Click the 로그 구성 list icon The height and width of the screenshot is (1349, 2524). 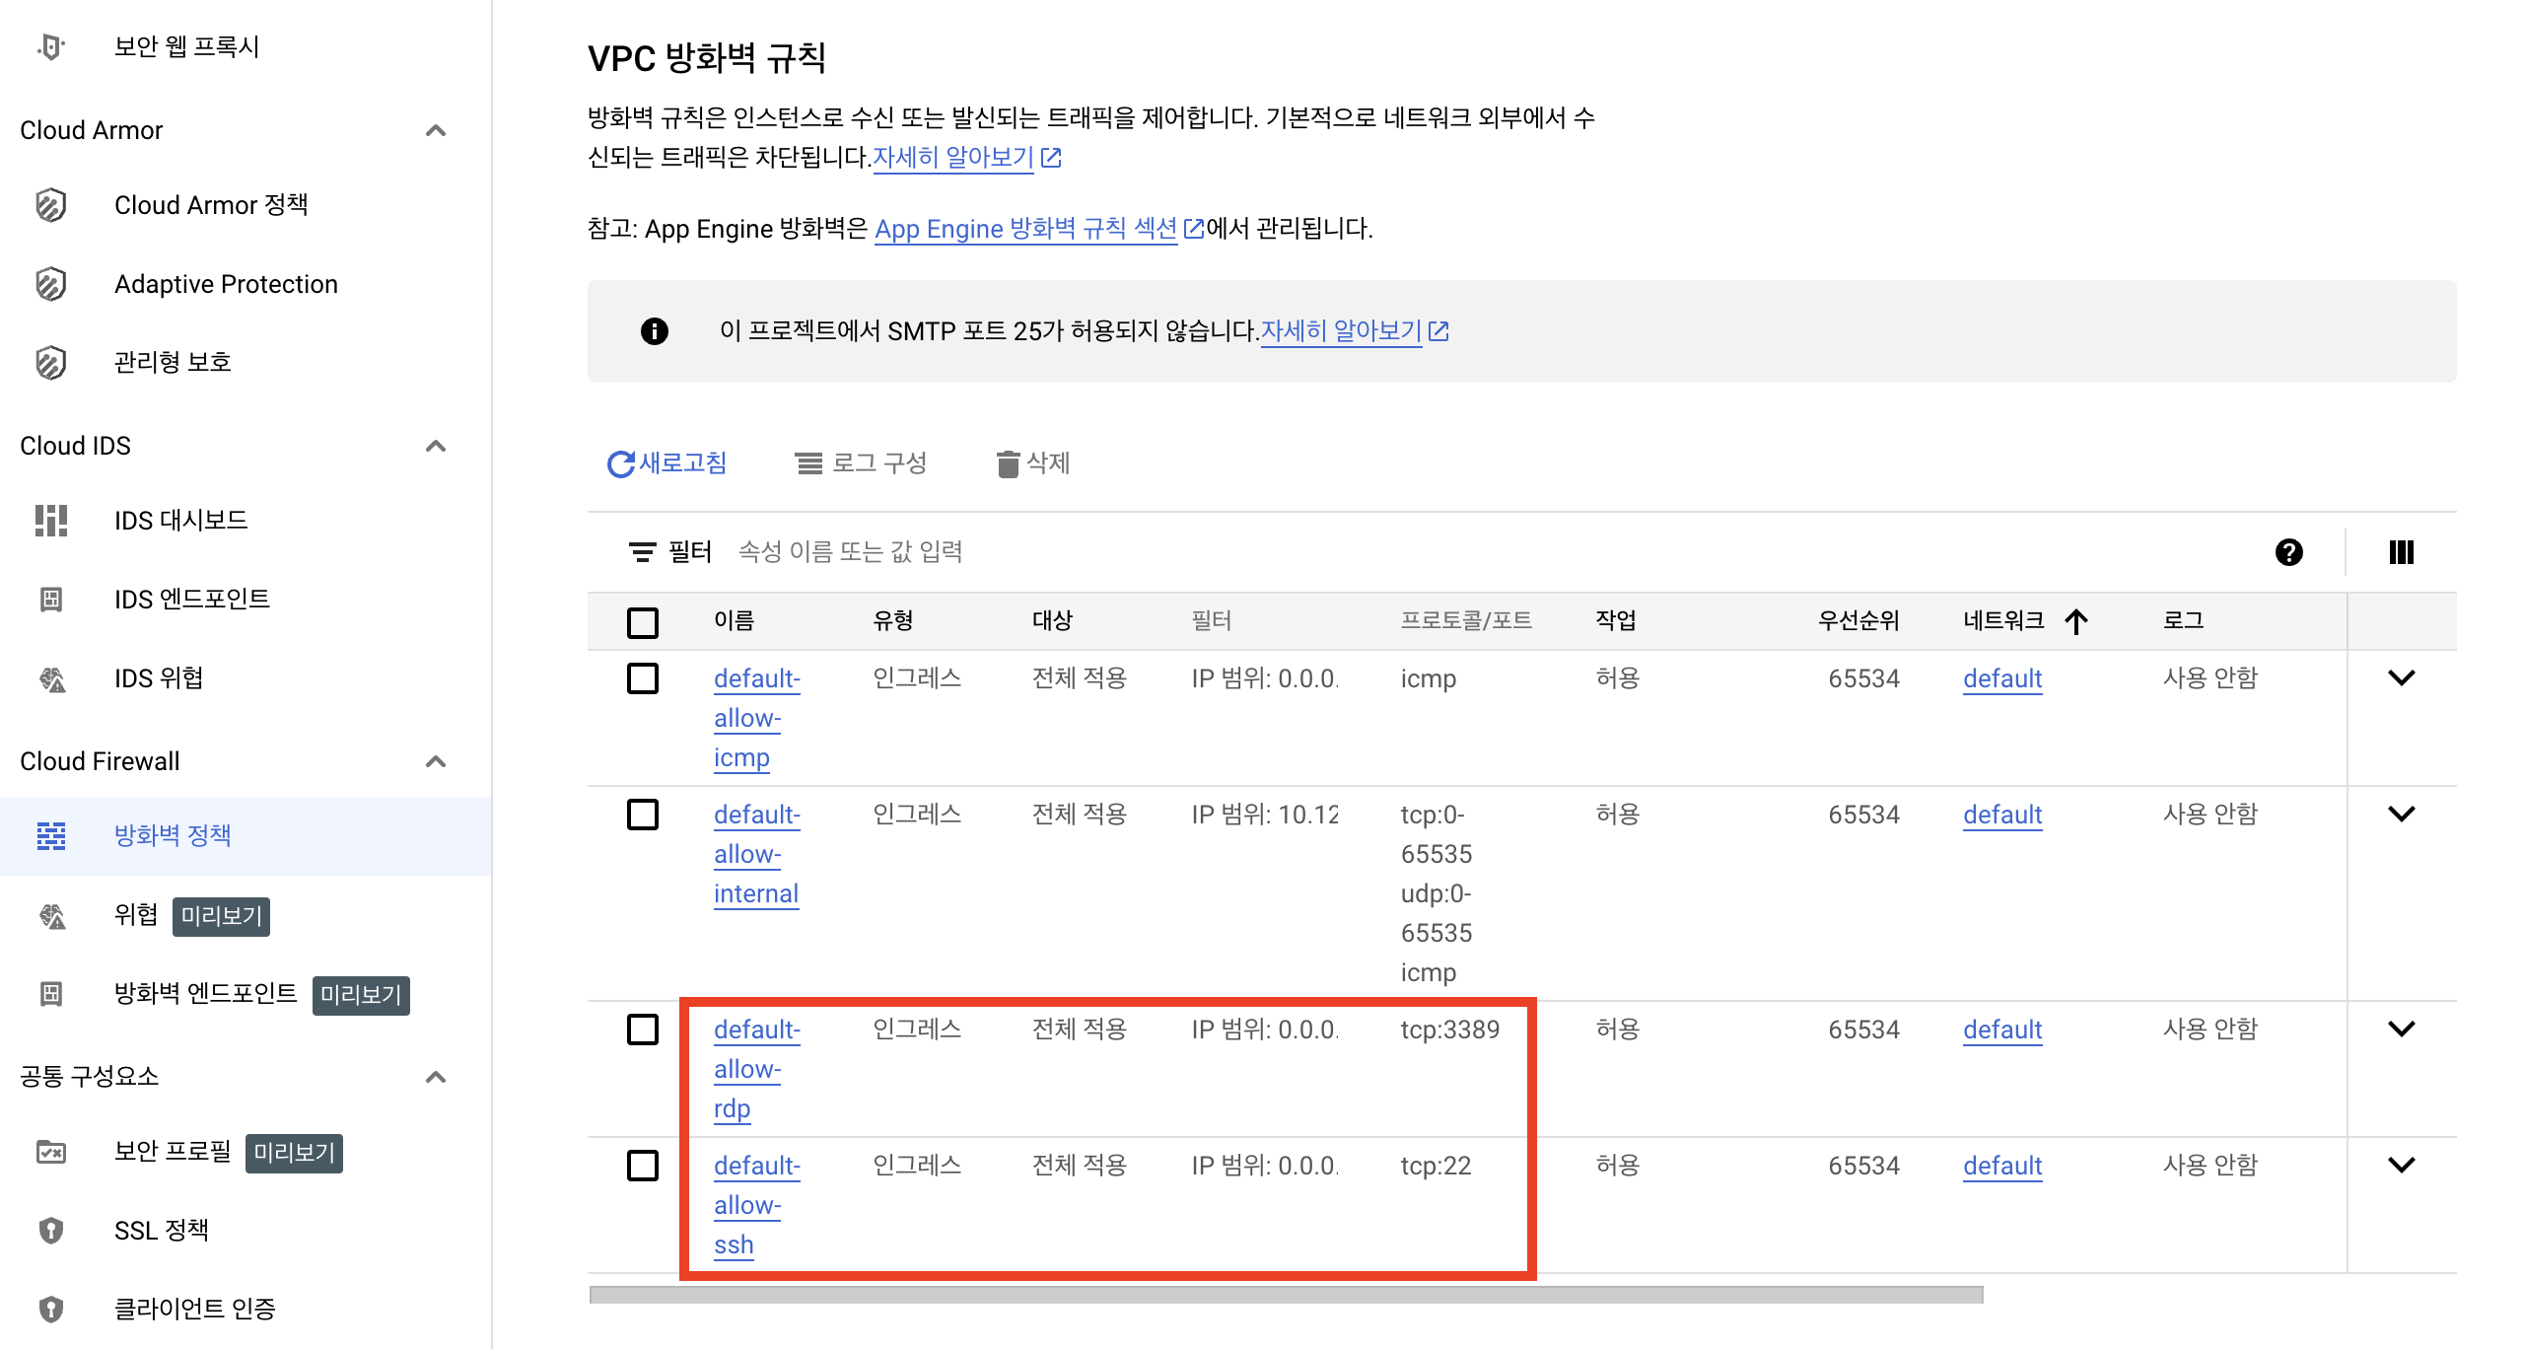tap(808, 463)
